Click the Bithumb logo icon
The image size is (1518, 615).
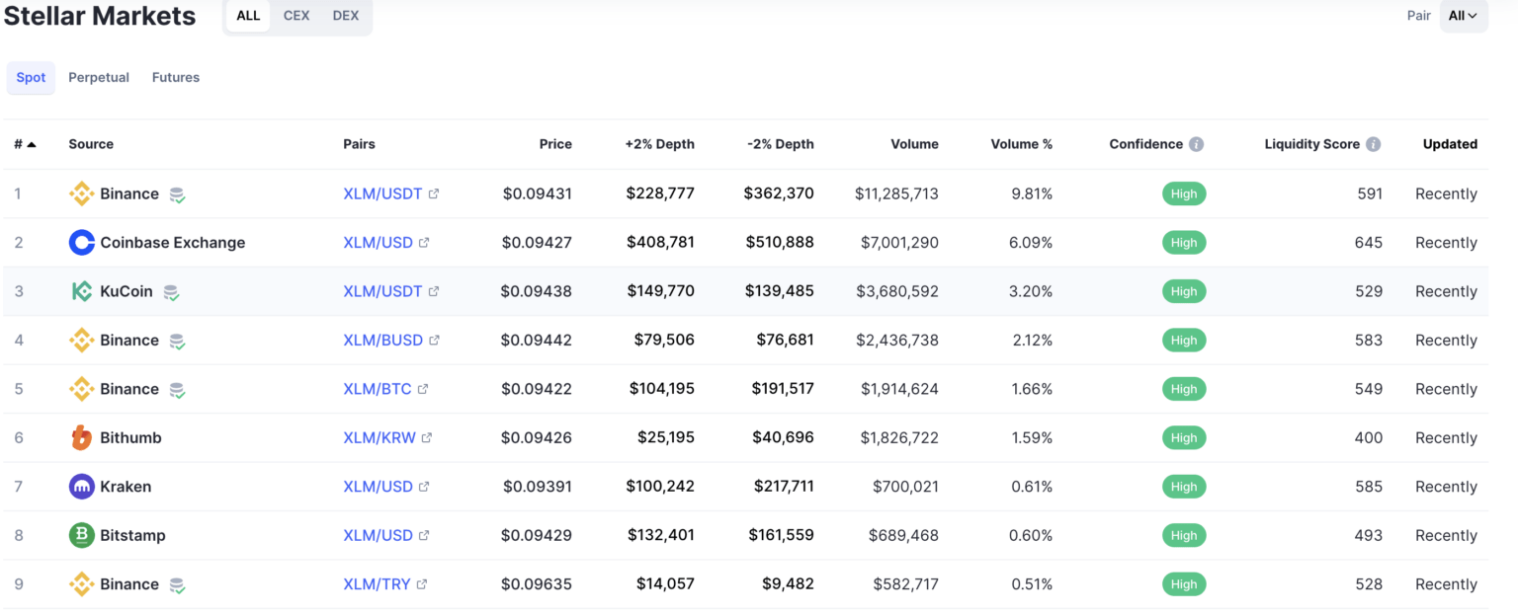pyautogui.click(x=82, y=437)
